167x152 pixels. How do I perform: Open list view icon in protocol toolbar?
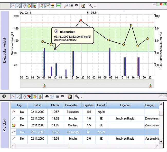pos(58,96)
